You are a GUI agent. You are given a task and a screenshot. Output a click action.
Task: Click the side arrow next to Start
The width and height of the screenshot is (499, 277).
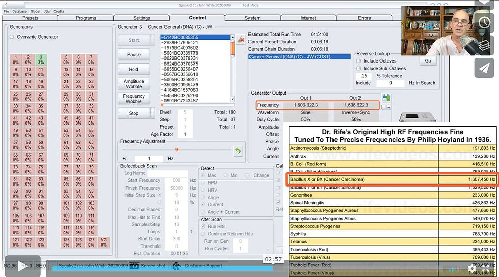[x=153, y=40]
